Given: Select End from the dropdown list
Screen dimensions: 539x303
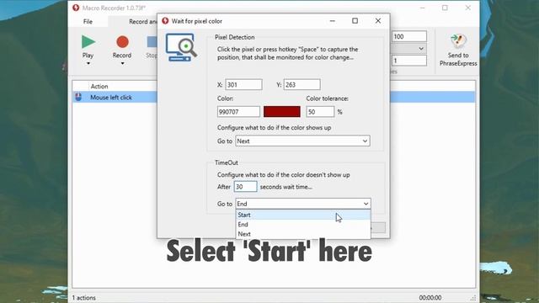Looking at the screenshot, I should 303,225.
